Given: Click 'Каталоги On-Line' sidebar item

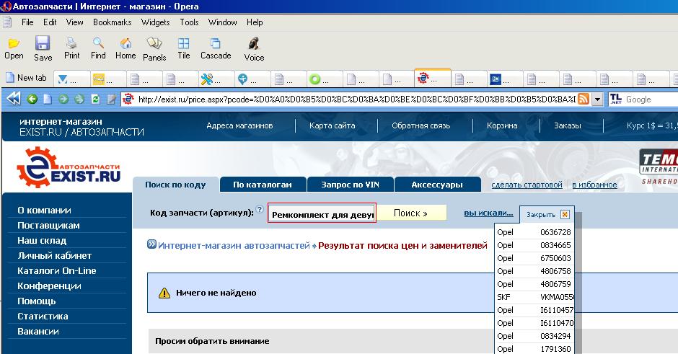Looking at the screenshot, I should tap(57, 270).
